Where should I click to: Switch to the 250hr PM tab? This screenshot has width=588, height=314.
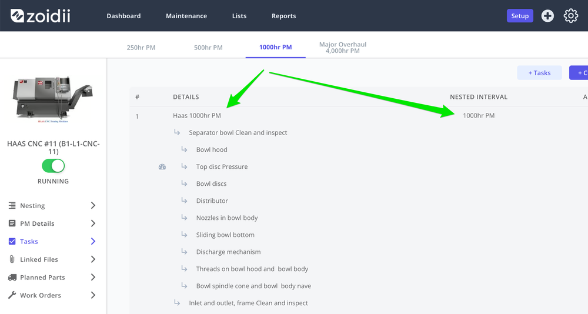click(x=141, y=48)
